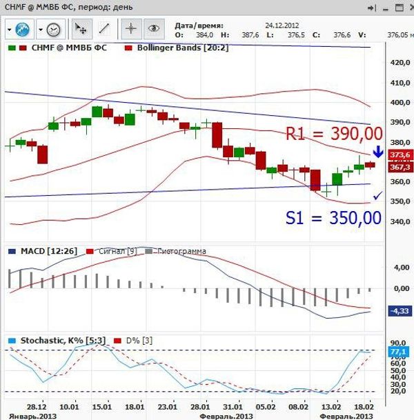Select the 'MACD [12:26]' legend label
The height and width of the screenshot is (420, 414).
pyautogui.click(x=49, y=251)
